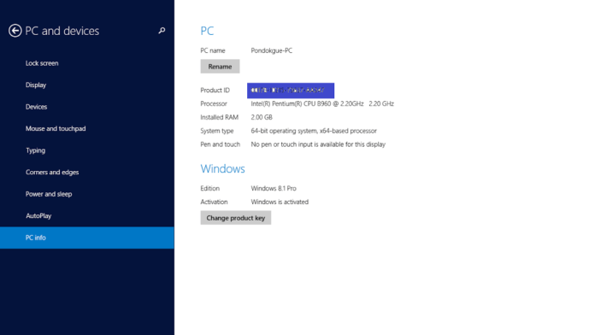Screen dimensions: 595x335
Task: Click the 2.00 GB RAM value
Action: (x=262, y=117)
